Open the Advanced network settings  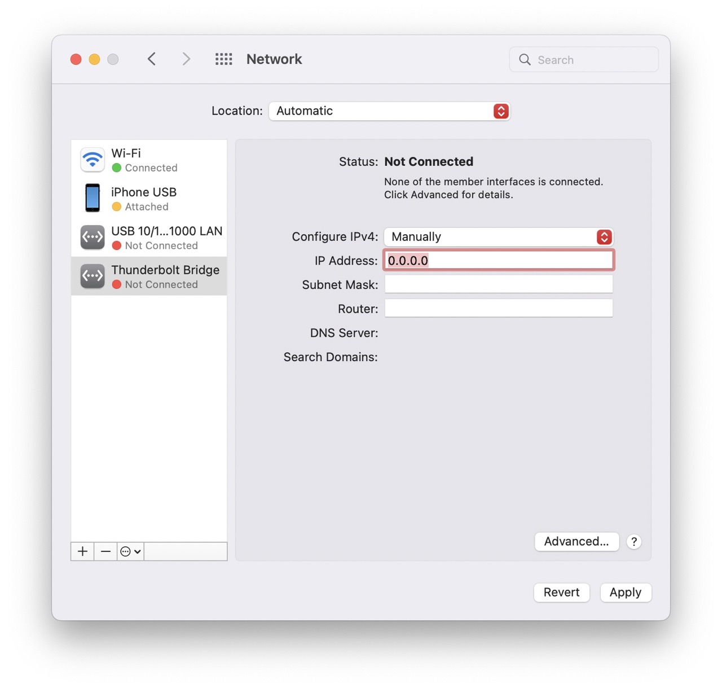tap(576, 542)
